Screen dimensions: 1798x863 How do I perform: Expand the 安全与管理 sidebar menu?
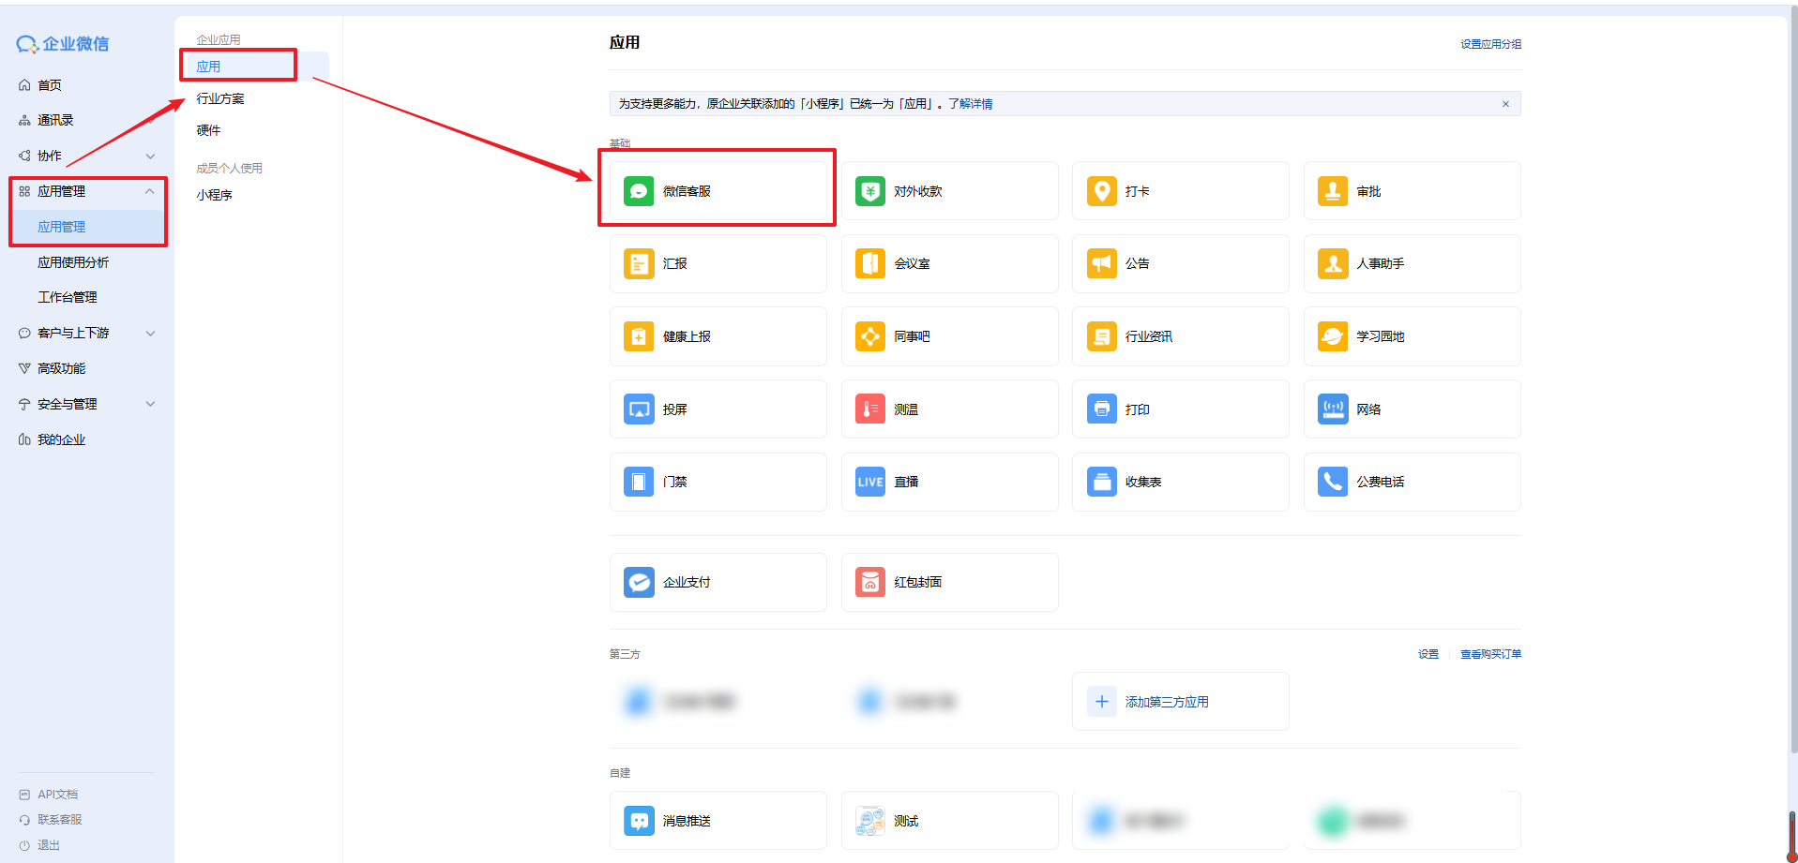(x=150, y=404)
